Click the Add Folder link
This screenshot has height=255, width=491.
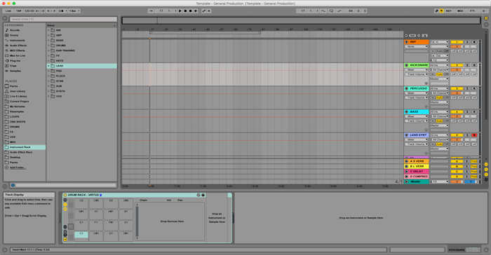[18, 167]
